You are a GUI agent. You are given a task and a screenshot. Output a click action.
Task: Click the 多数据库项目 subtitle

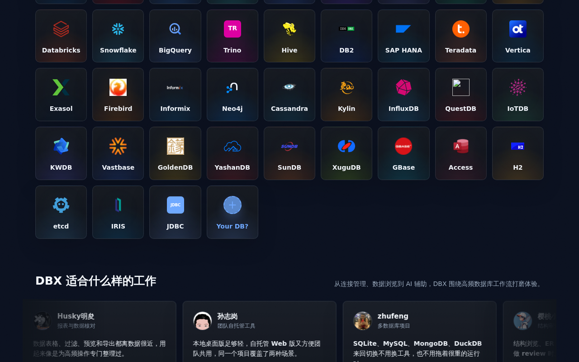coord(394,326)
